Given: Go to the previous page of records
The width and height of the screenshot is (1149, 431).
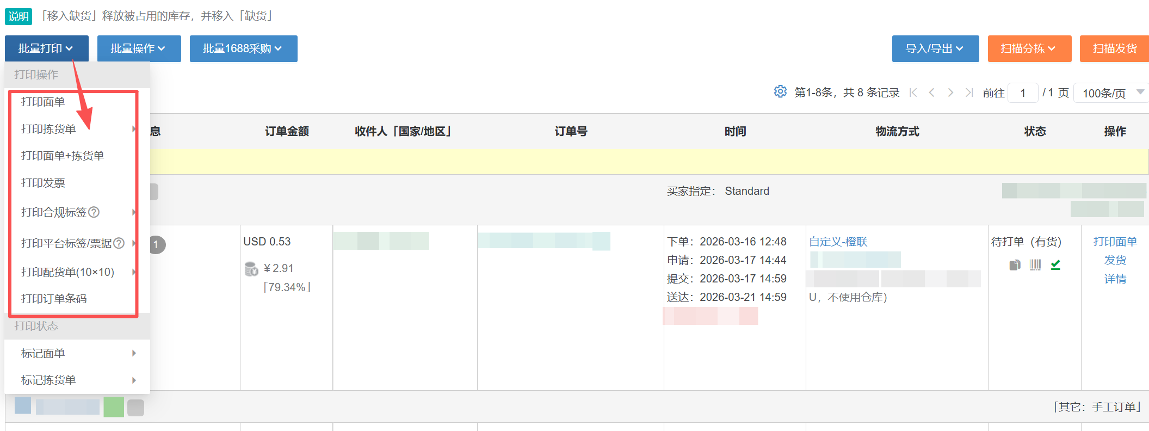Looking at the screenshot, I should [x=932, y=93].
